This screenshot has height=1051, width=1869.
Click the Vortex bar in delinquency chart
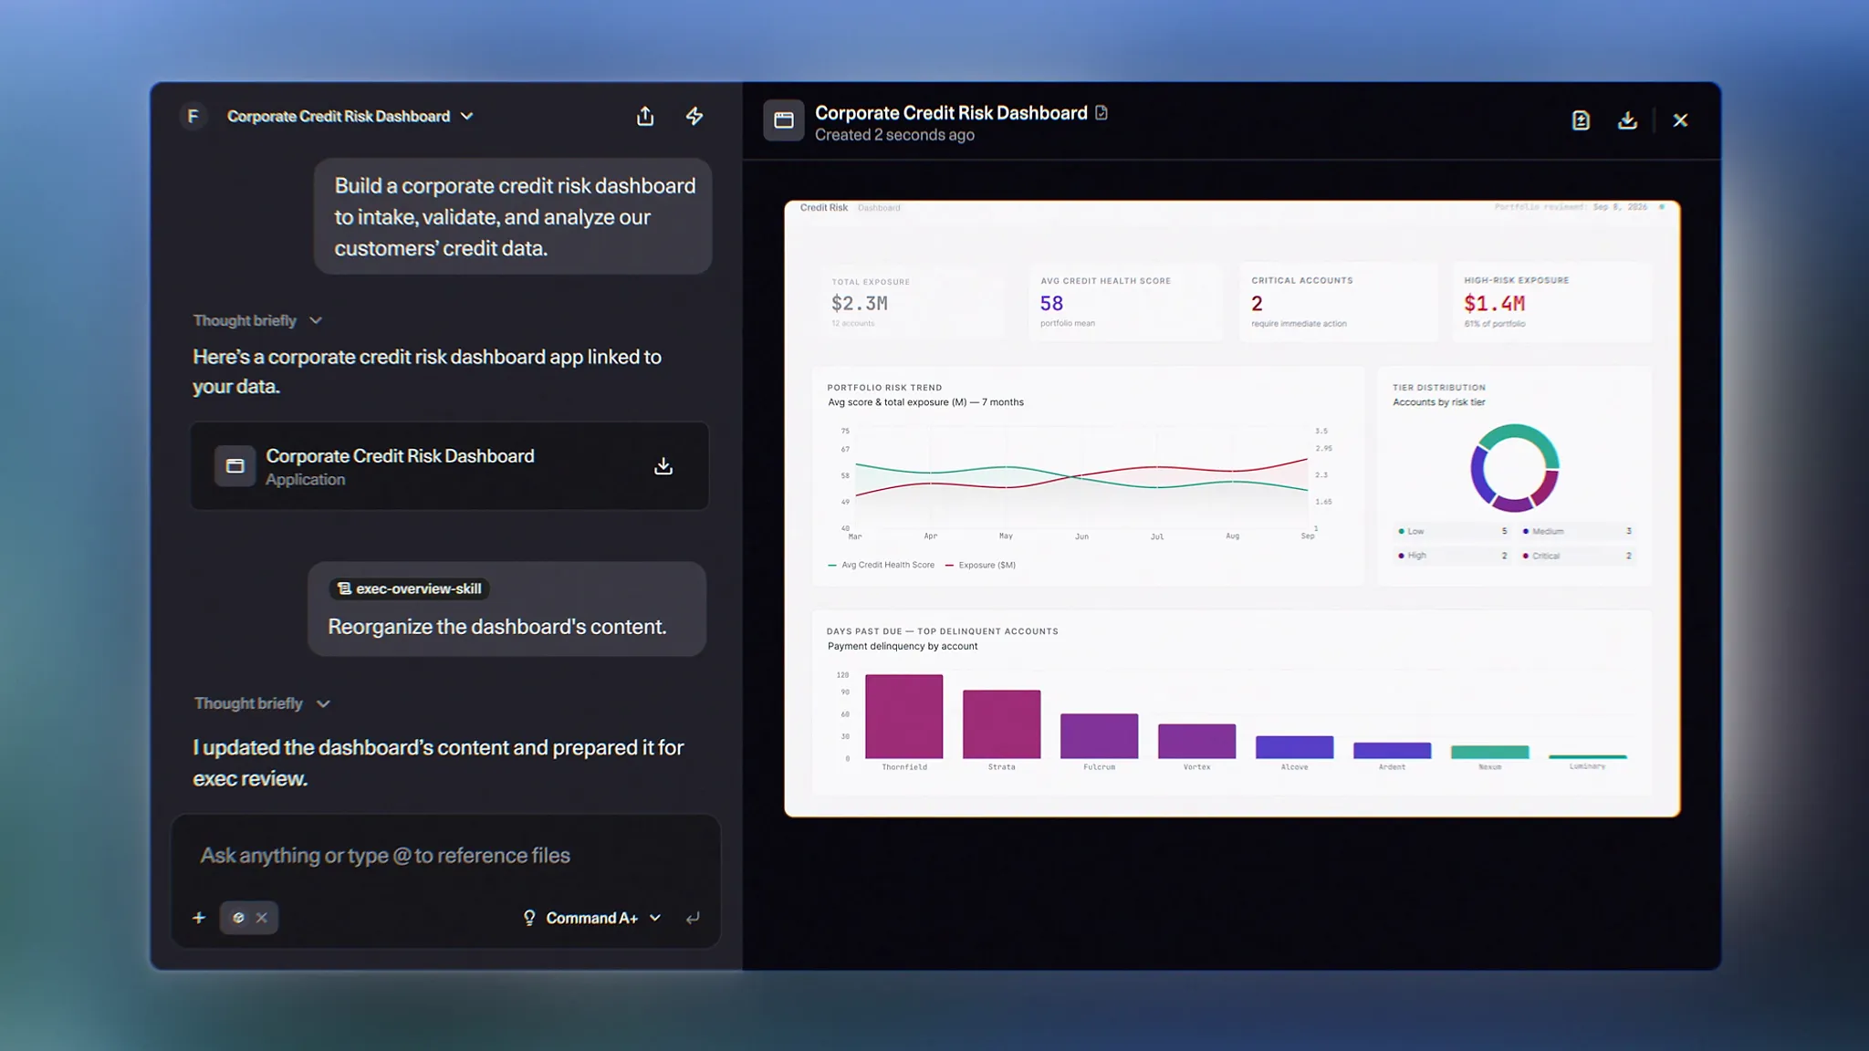(1196, 742)
